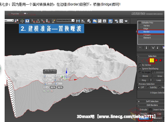167x122 pixels.
Task: Click the Extrude button
Action: (x=143, y=110)
